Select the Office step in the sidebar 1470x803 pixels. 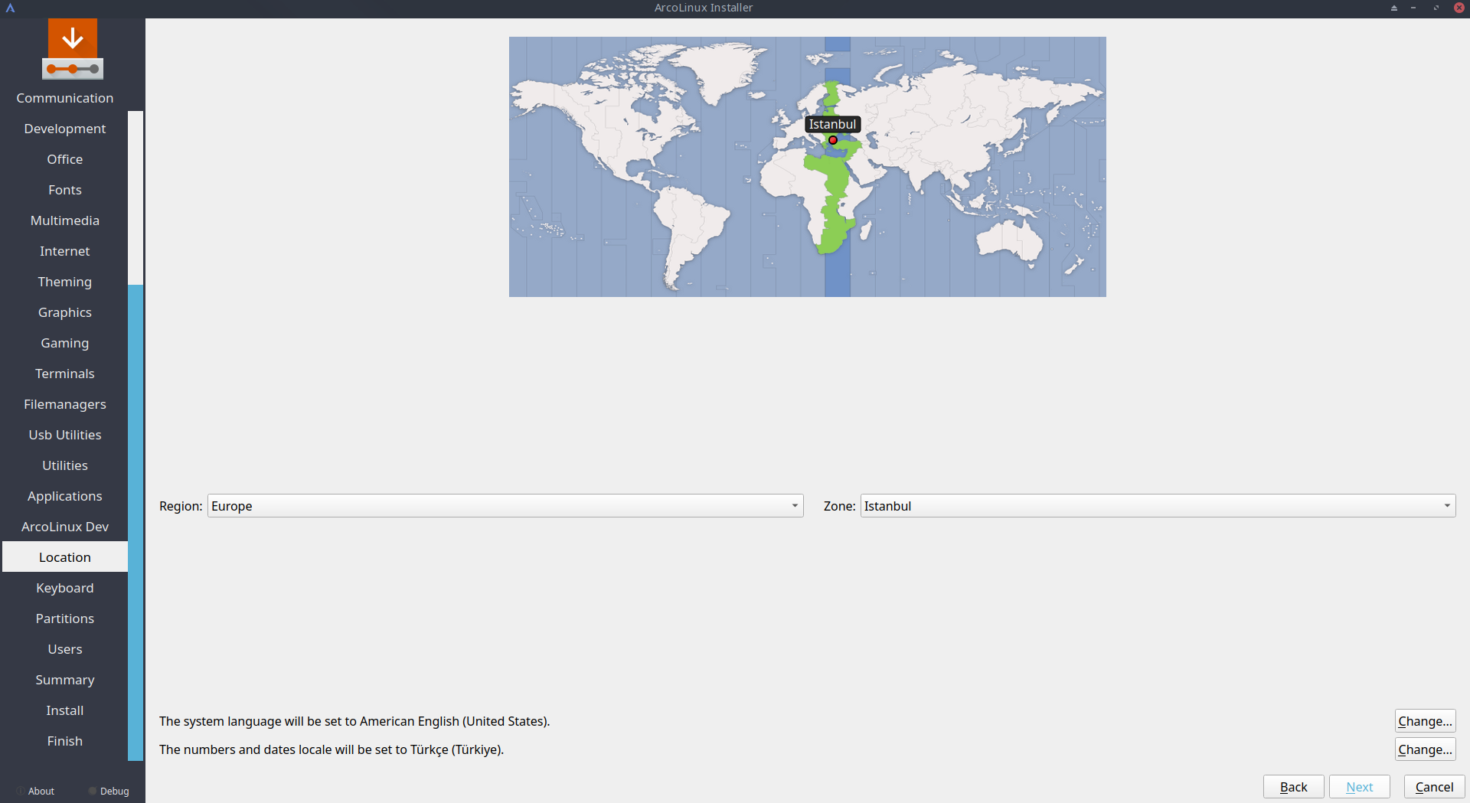[x=65, y=159]
